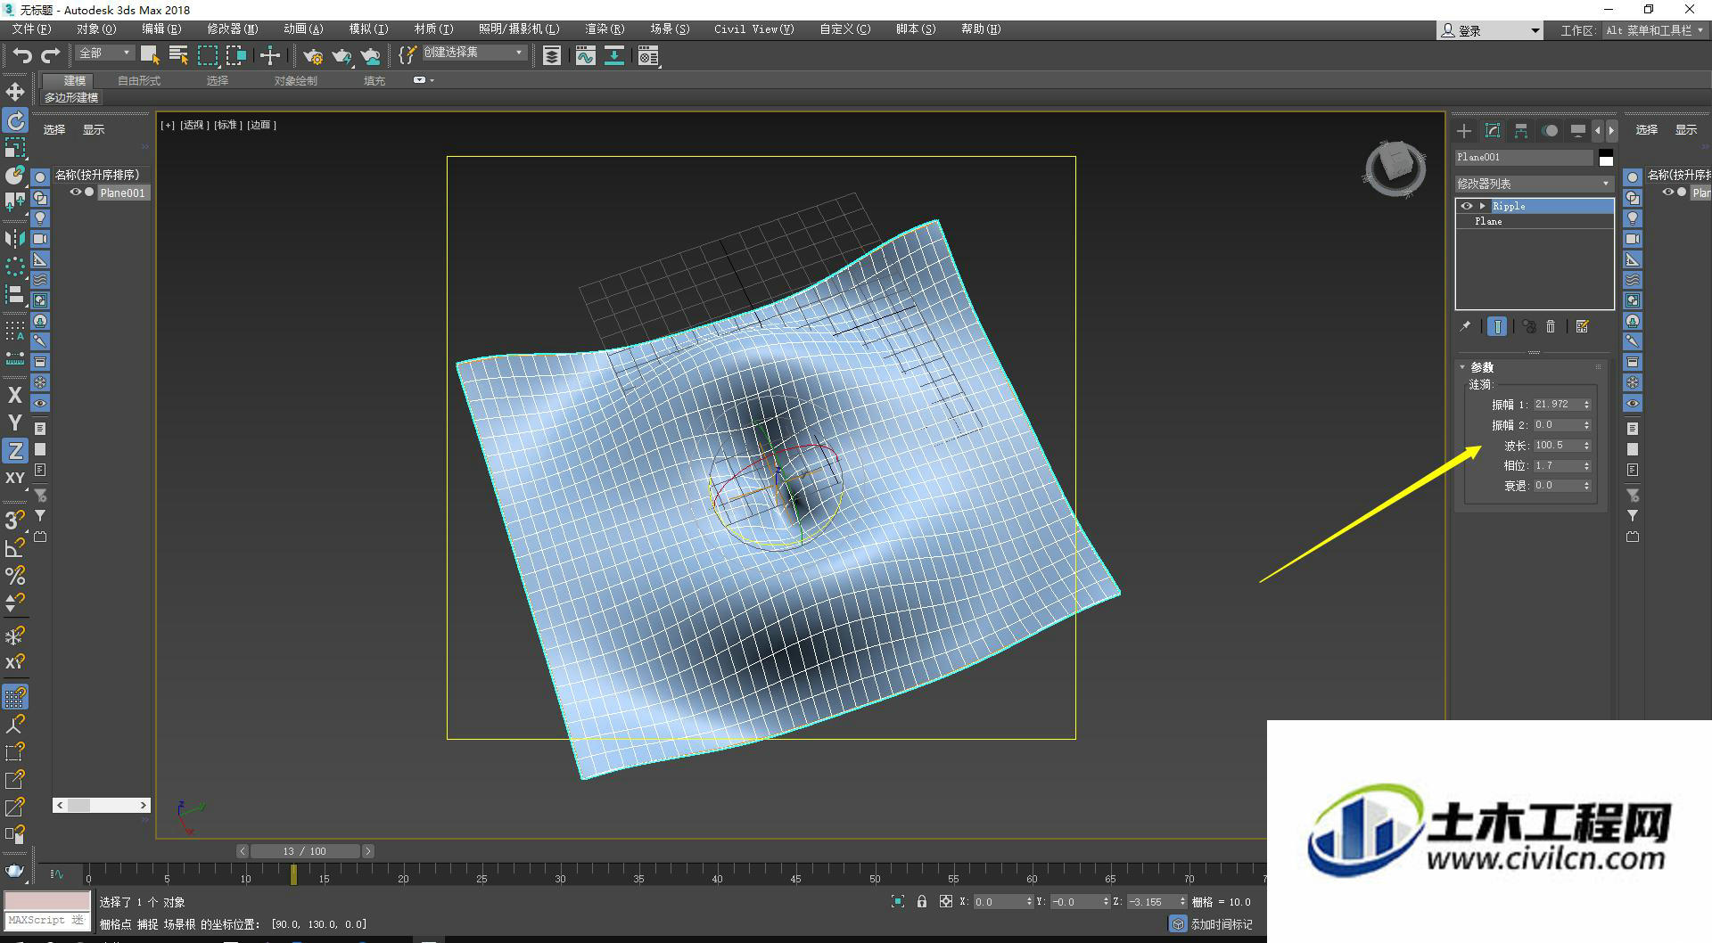Choose the rectangular selection region tool
Image resolution: width=1712 pixels, height=943 pixels.
pos(208,55)
